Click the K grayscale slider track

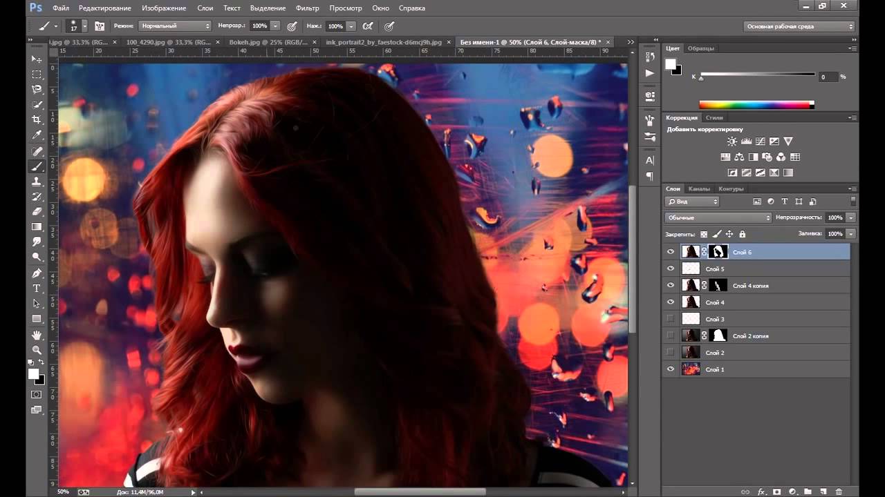(x=757, y=75)
